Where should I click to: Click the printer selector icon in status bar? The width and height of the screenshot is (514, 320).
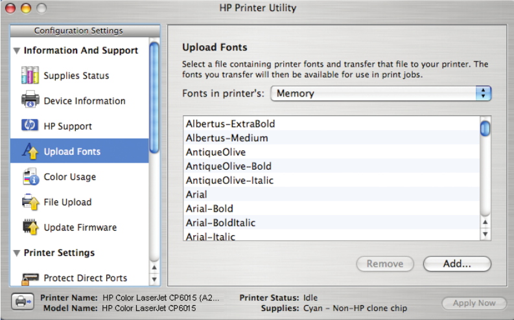point(22,303)
